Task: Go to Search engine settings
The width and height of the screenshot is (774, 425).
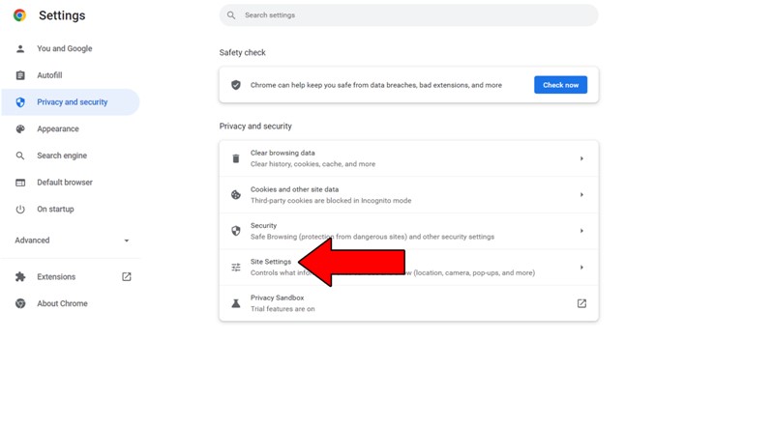Action: point(71,156)
